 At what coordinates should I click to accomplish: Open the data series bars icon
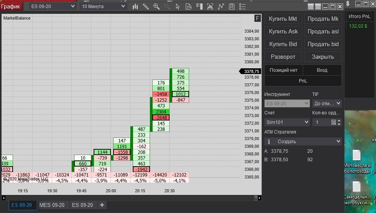[x=210, y=7]
